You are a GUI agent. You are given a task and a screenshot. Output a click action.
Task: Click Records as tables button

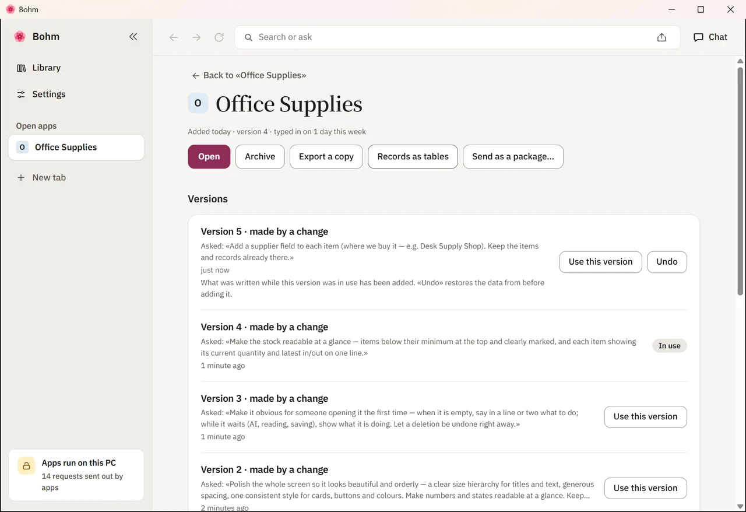click(x=413, y=157)
